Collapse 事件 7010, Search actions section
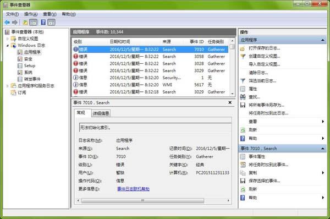 [x=323, y=149]
